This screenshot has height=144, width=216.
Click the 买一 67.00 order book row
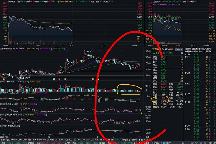[x=168, y=70]
